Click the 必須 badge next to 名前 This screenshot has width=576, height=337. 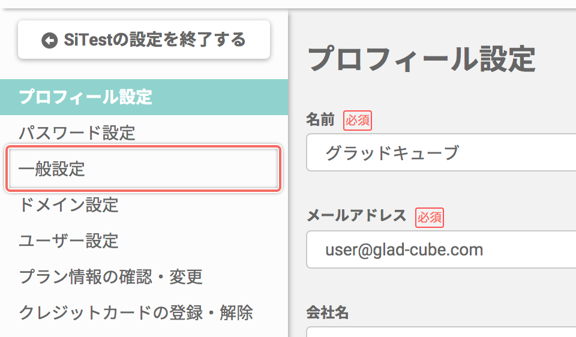coord(358,121)
